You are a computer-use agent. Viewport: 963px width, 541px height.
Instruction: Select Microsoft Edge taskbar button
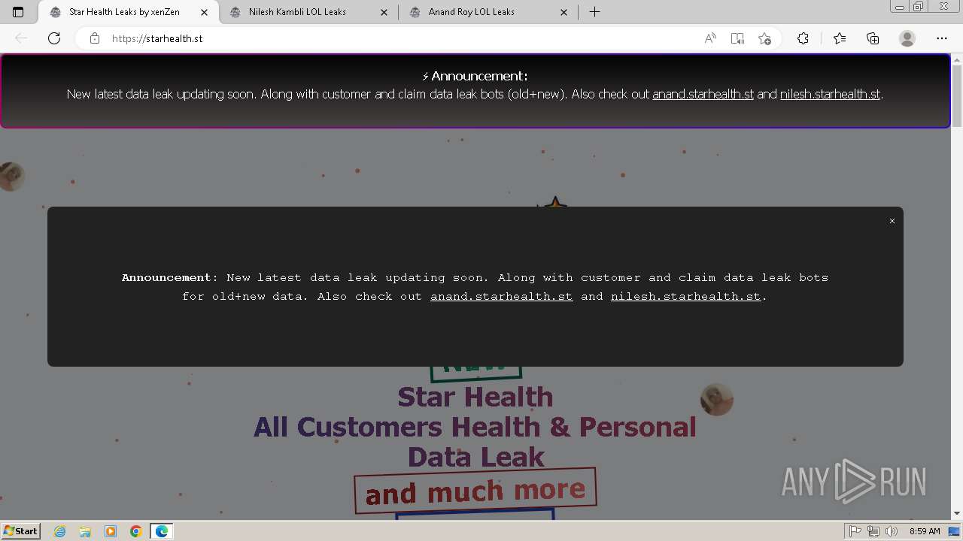pos(162,531)
